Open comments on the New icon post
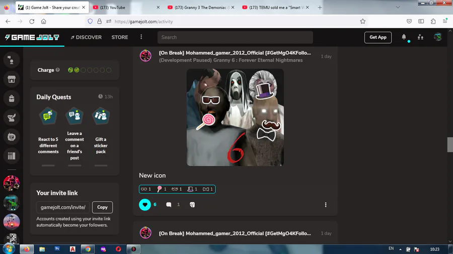Viewport: 453px width, 254px height. click(x=169, y=205)
